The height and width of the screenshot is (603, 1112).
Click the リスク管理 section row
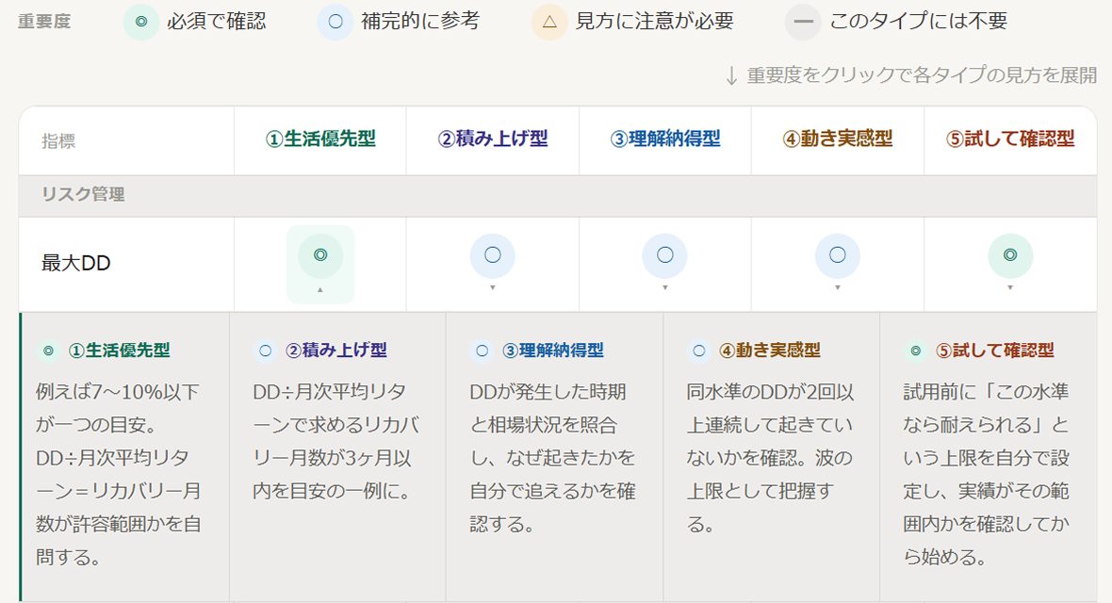click(x=558, y=195)
